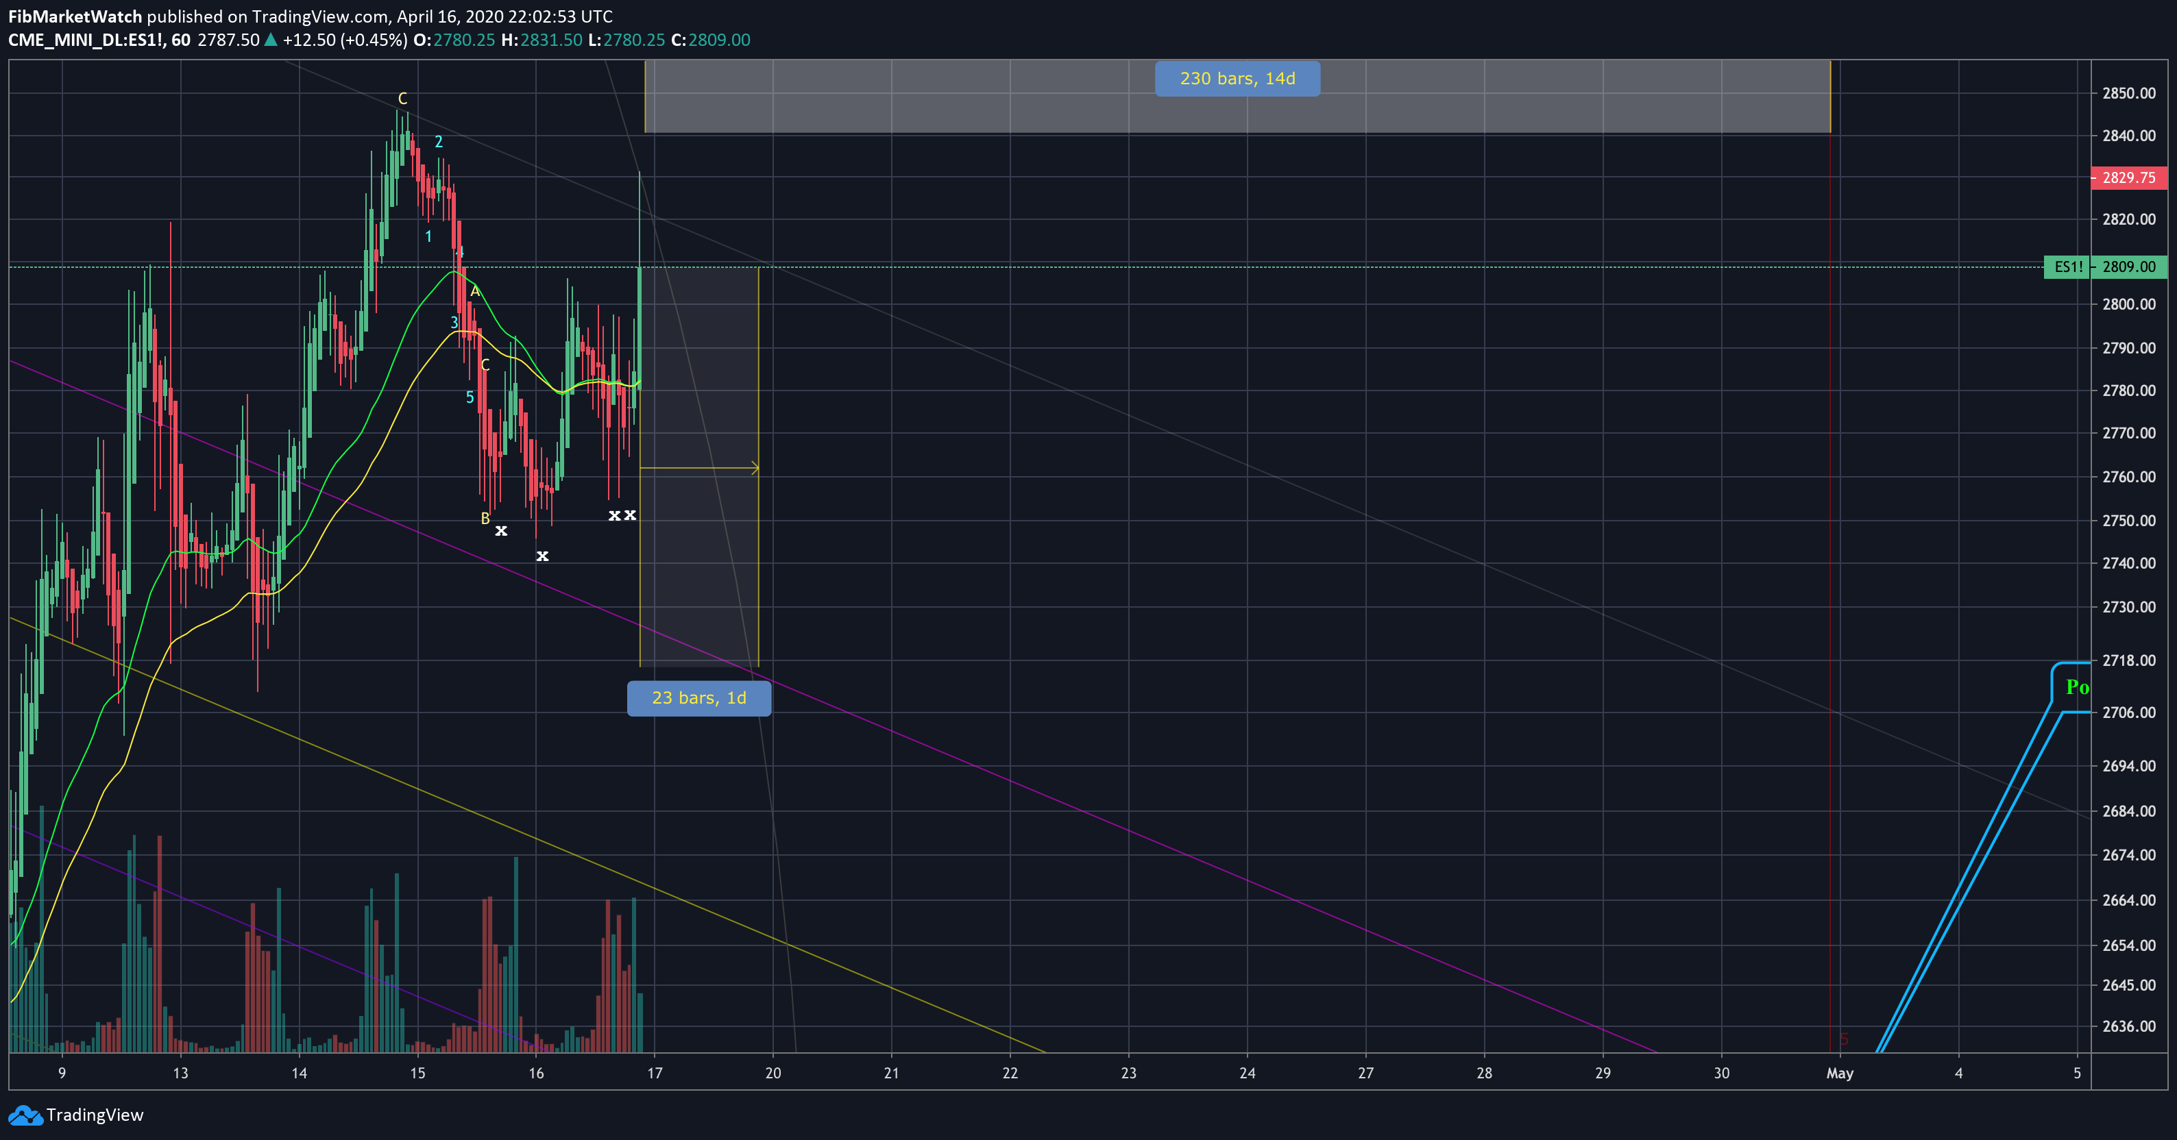The image size is (2177, 1140).
Task: Click the TradingView wordmark text
Action: point(95,1115)
